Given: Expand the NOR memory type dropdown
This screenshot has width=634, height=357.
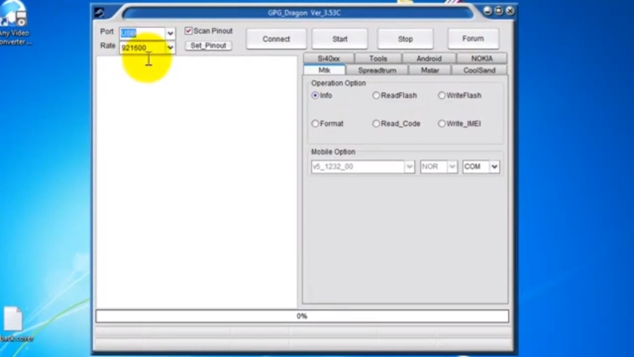Looking at the screenshot, I should coord(452,167).
